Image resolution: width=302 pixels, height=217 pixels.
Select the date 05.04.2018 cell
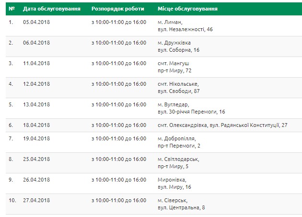coord(36,22)
